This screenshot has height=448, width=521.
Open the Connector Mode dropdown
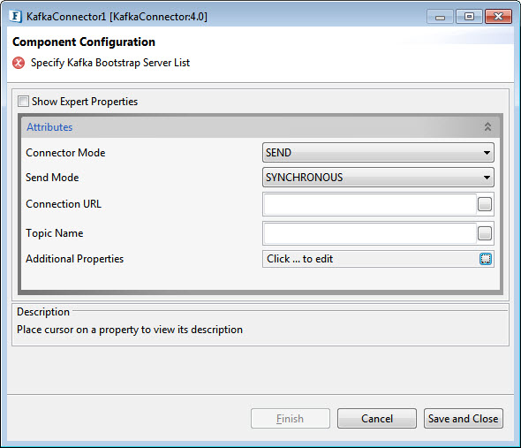tap(378, 153)
